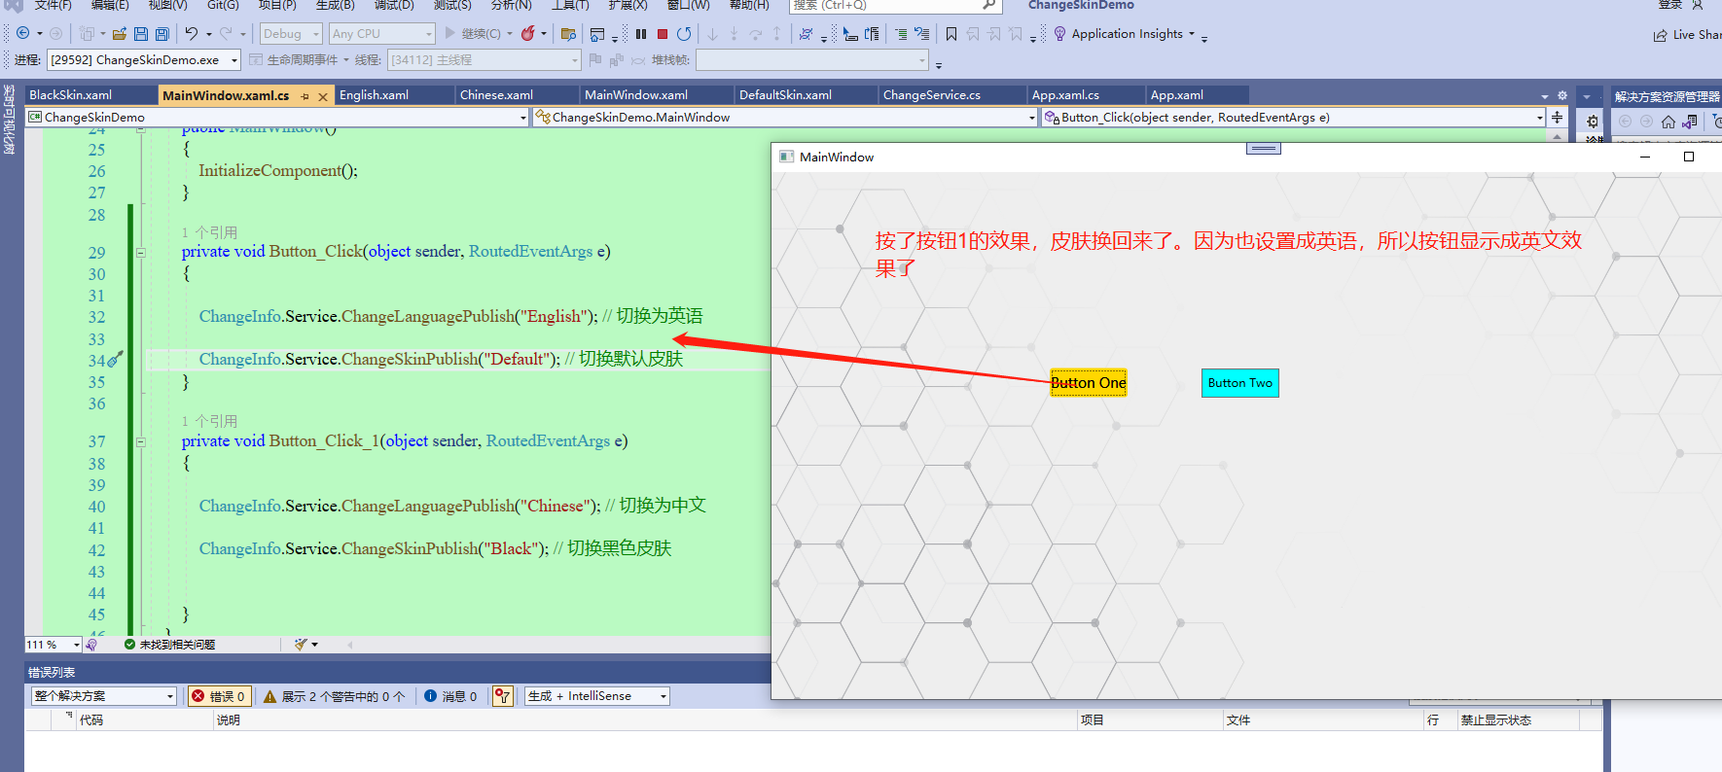Click the Live Share icon
This screenshot has width=1722, height=772.
point(1660,35)
